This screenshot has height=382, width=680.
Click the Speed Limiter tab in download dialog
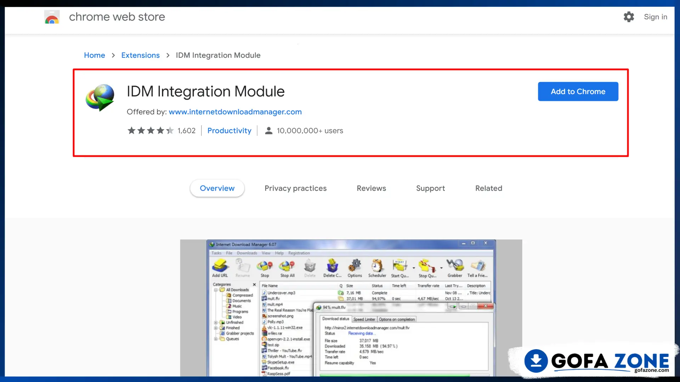pos(364,319)
